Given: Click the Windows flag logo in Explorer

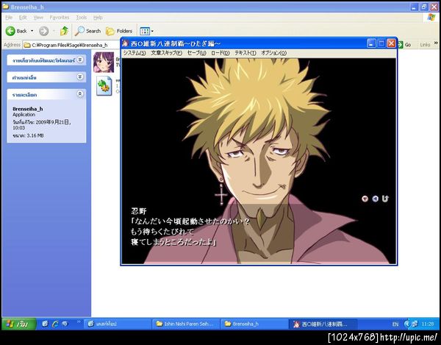Looking at the screenshot, I should tap(431, 18).
